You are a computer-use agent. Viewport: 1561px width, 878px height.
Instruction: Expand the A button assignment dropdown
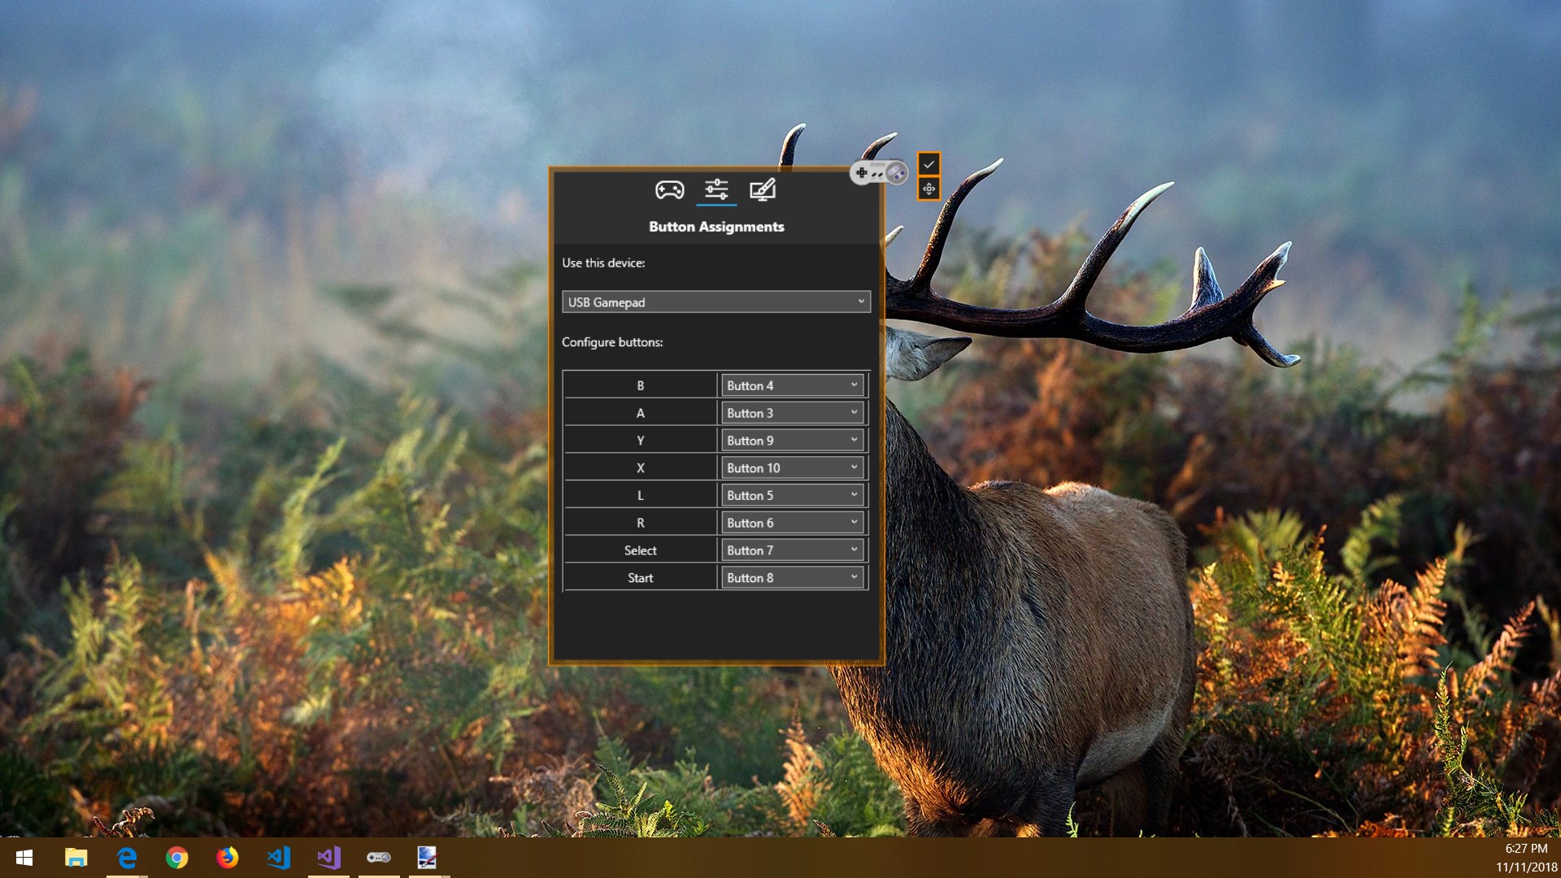(792, 413)
